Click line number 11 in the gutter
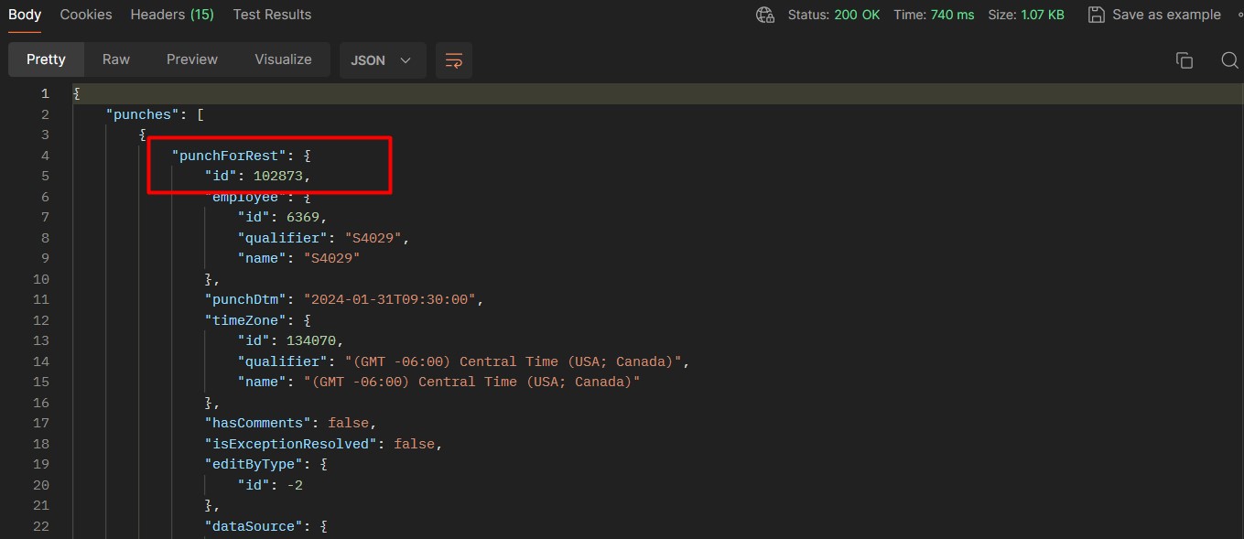 41,299
